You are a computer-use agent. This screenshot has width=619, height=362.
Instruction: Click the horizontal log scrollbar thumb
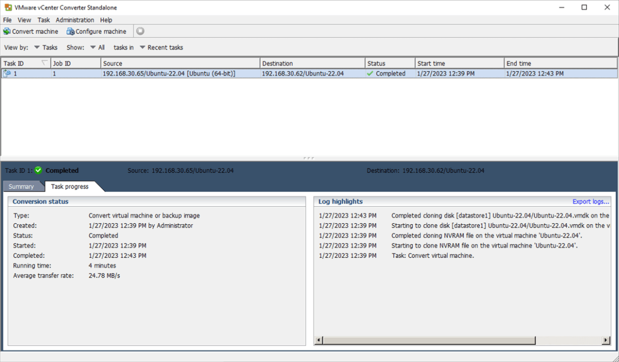click(429, 340)
